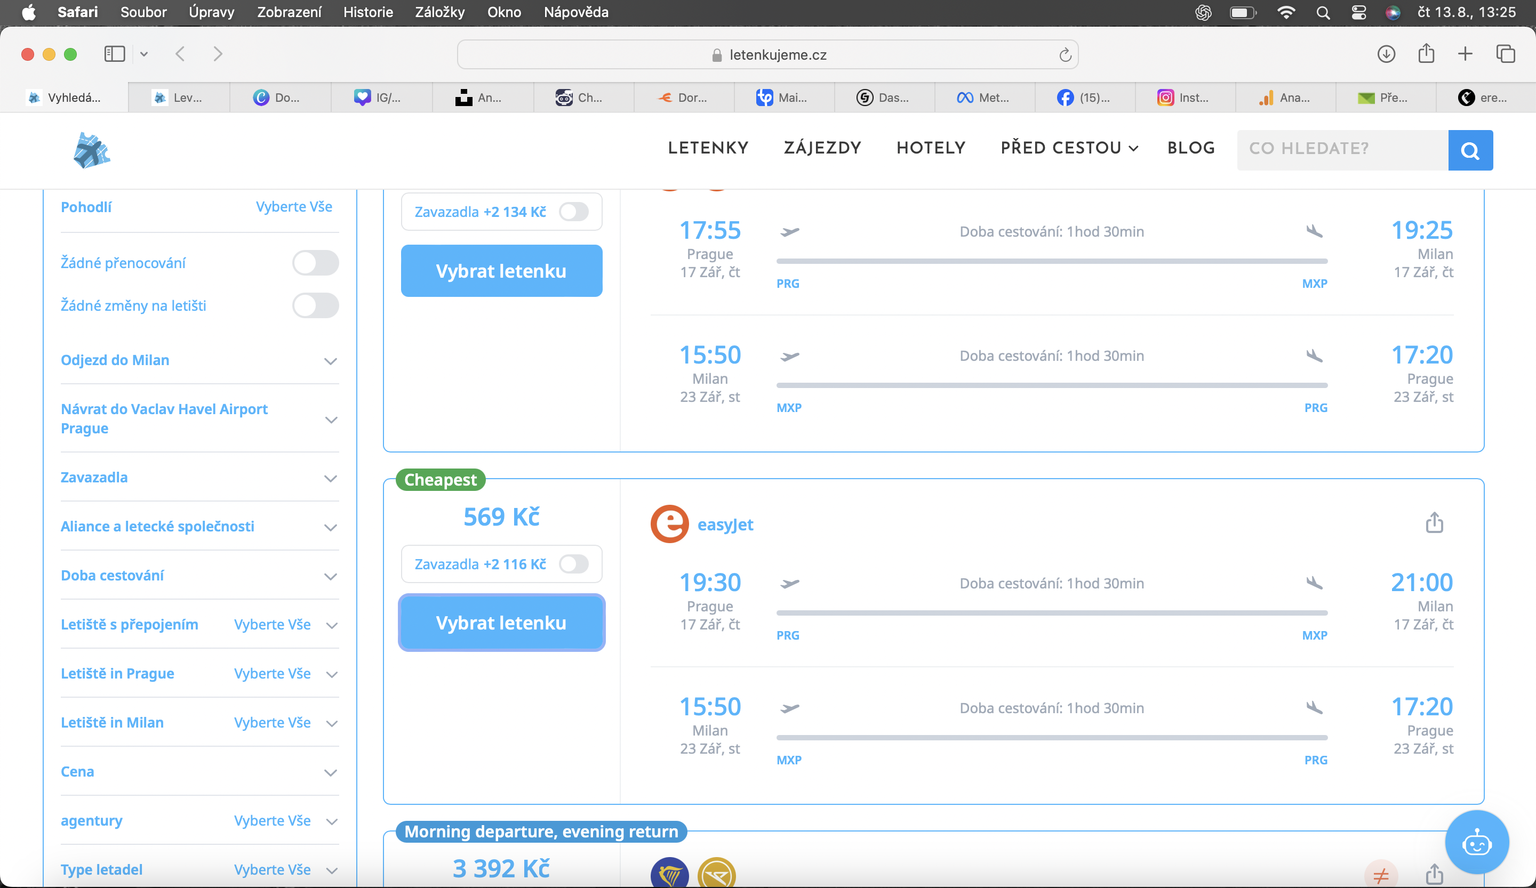Viewport: 1536px width, 888px height.
Task: Reload the letenkujeme.cz page
Action: pos(1065,55)
